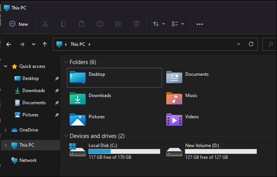Click the chevron after This PC breadcrumb
277x177 pixels.
[x=89, y=44]
